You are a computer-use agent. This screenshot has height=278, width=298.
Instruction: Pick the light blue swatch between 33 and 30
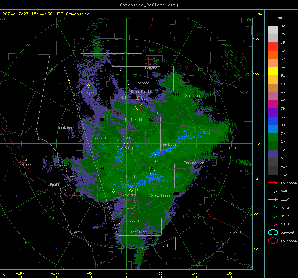point(273,129)
